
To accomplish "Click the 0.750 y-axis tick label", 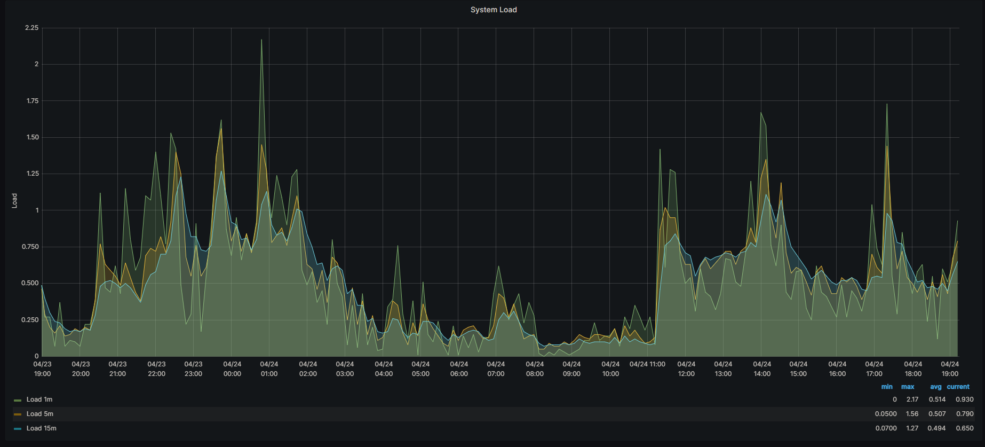I will [x=30, y=247].
